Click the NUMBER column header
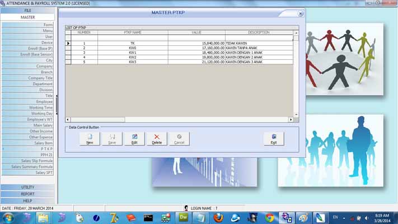The height and width of the screenshot is (224, 398). tap(84, 32)
